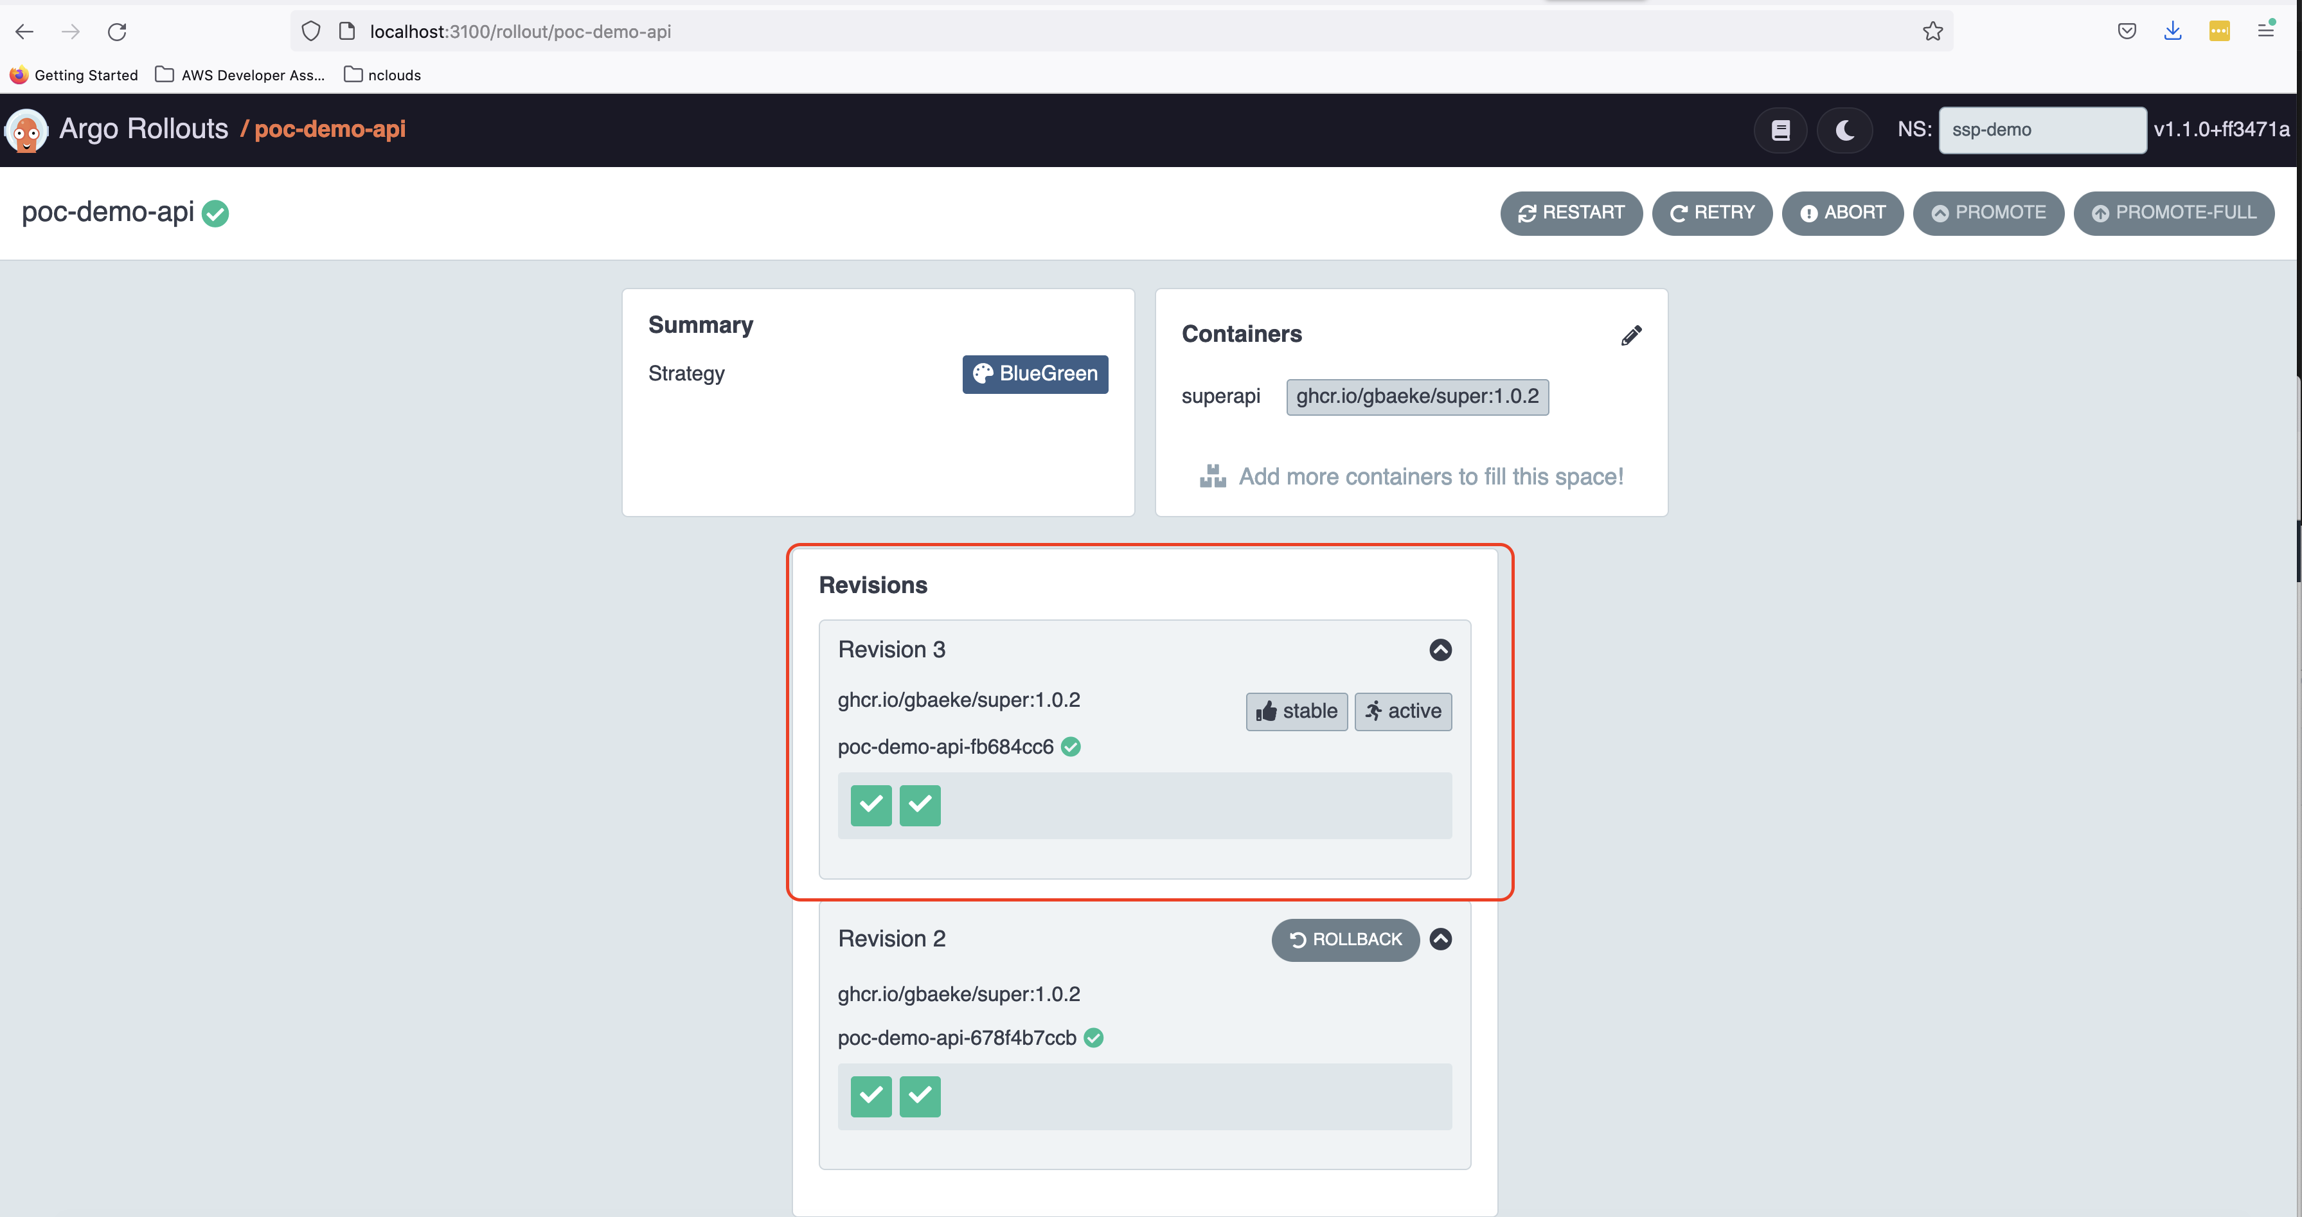Open browser downloads panel

[x=2172, y=31]
